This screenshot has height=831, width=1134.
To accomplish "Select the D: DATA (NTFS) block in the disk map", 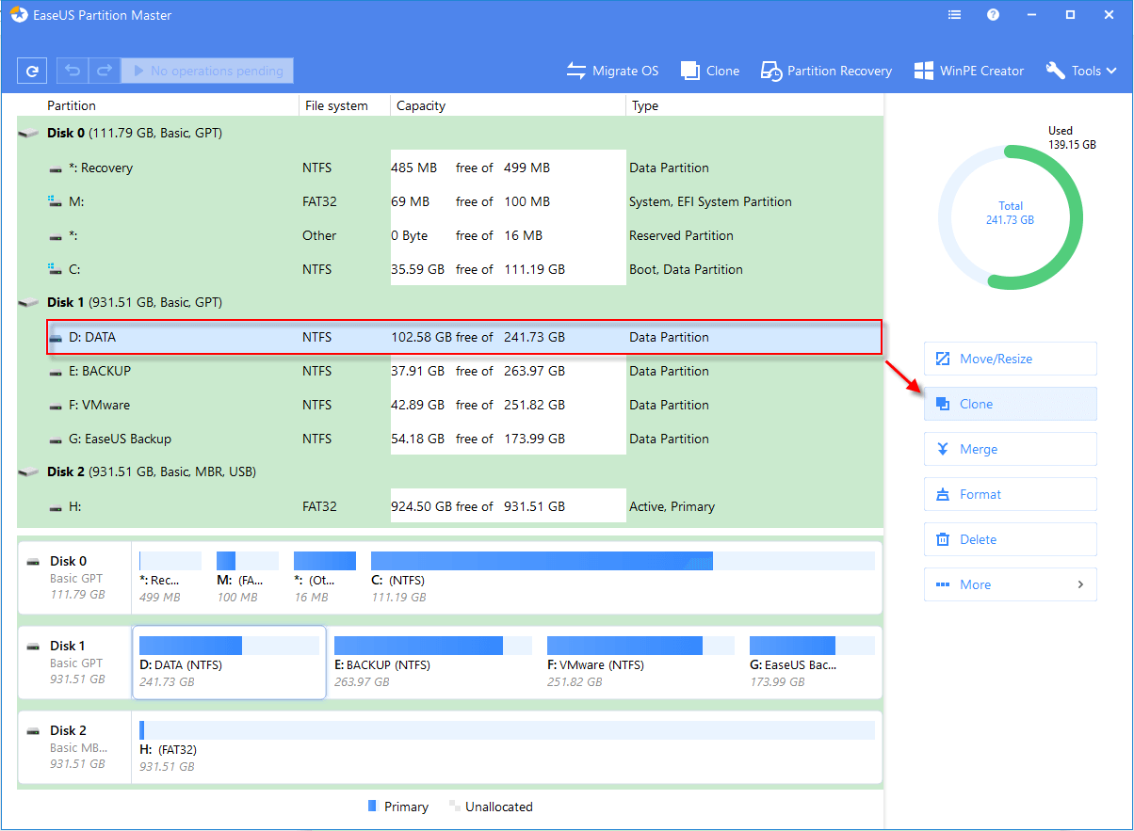I will point(229,662).
